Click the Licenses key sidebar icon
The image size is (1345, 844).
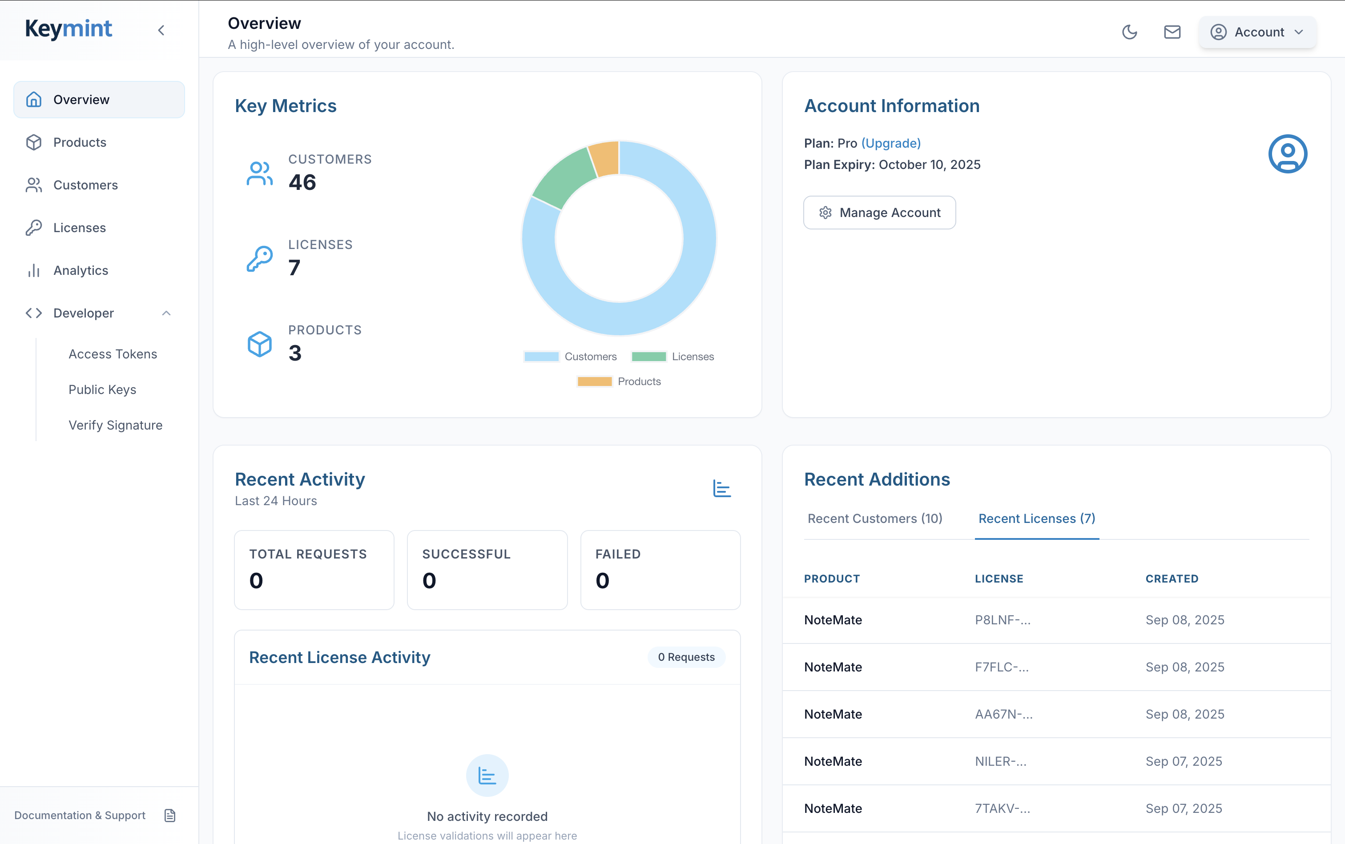(x=34, y=228)
